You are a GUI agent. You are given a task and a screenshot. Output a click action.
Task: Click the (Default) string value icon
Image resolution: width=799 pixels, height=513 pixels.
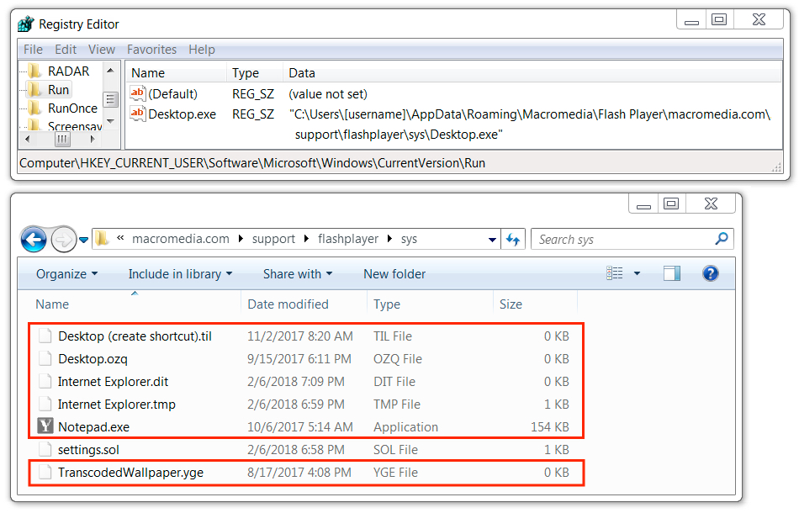coord(138,93)
